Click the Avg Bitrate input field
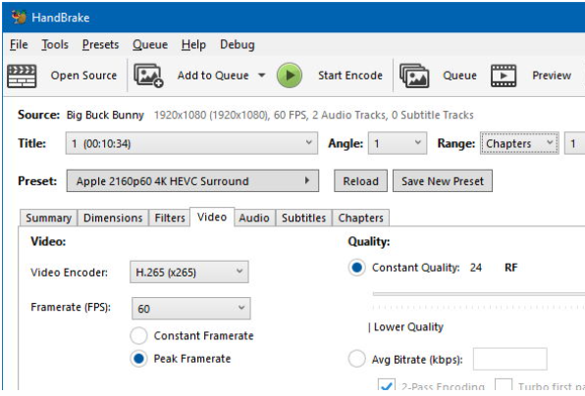The width and height of the screenshot is (585, 396). [510, 359]
